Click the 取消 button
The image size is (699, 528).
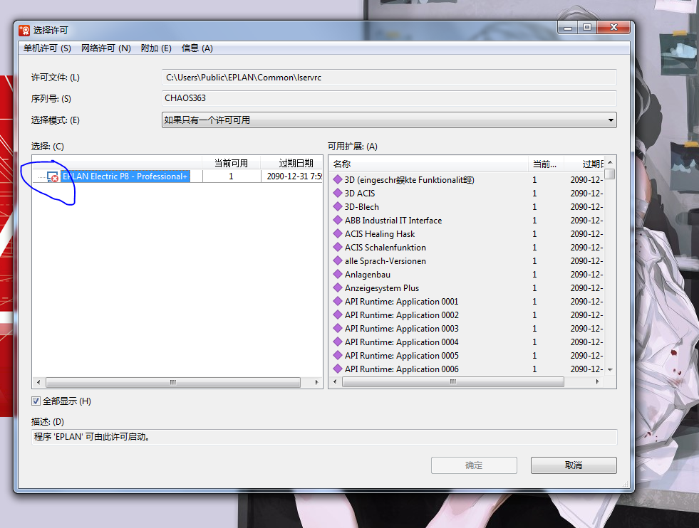click(573, 465)
